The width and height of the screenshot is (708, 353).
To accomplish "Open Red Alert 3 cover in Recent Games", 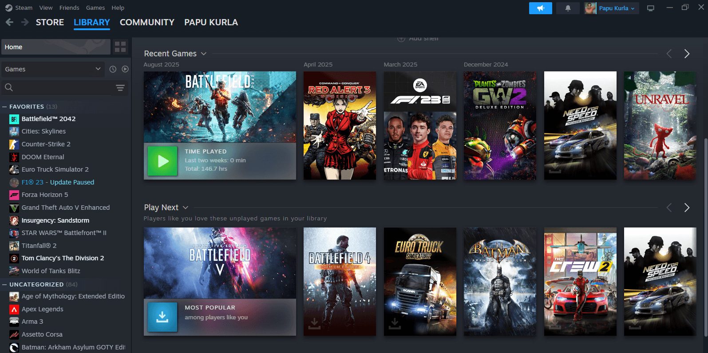I will tap(340, 126).
